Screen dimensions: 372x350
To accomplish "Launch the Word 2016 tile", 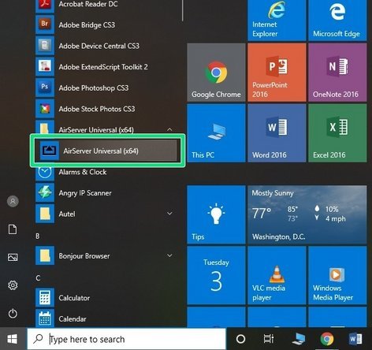I will (277, 133).
